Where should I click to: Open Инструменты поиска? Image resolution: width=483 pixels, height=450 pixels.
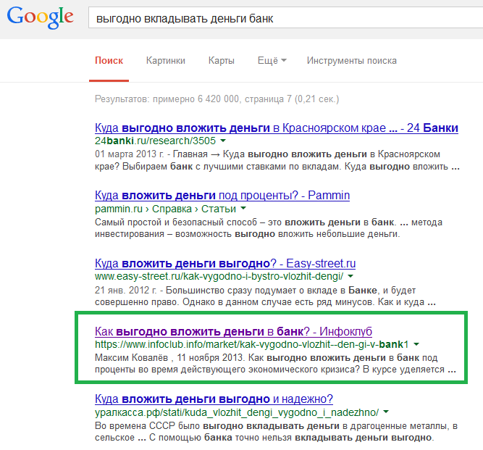coord(351,60)
